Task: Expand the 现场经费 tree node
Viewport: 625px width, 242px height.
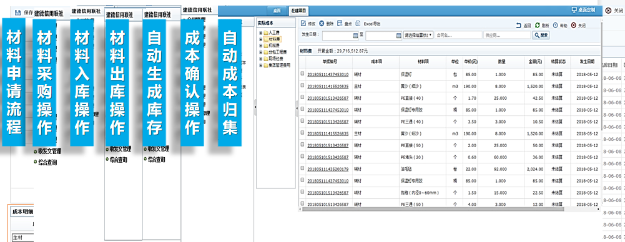Action: 261,59
